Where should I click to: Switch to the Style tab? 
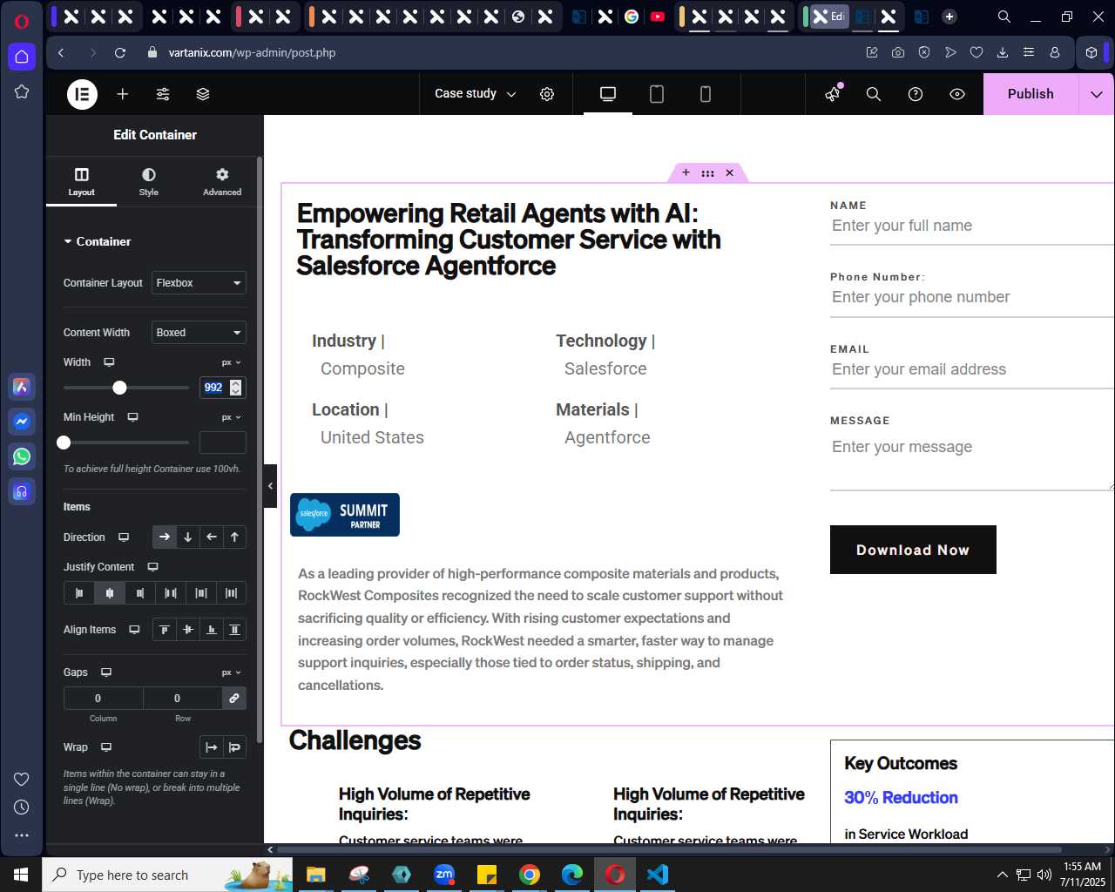pyautogui.click(x=149, y=181)
